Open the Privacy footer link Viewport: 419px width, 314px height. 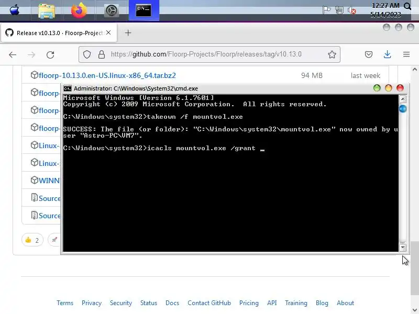[92, 303]
